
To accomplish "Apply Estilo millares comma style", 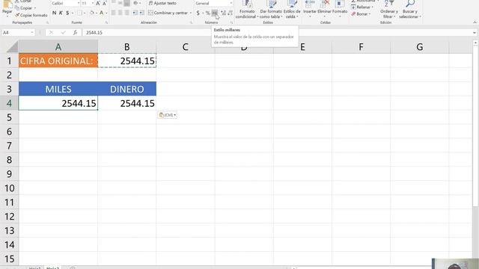I will (215, 13).
